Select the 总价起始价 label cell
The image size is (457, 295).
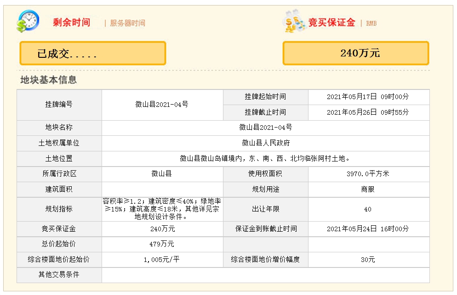(x=59, y=245)
